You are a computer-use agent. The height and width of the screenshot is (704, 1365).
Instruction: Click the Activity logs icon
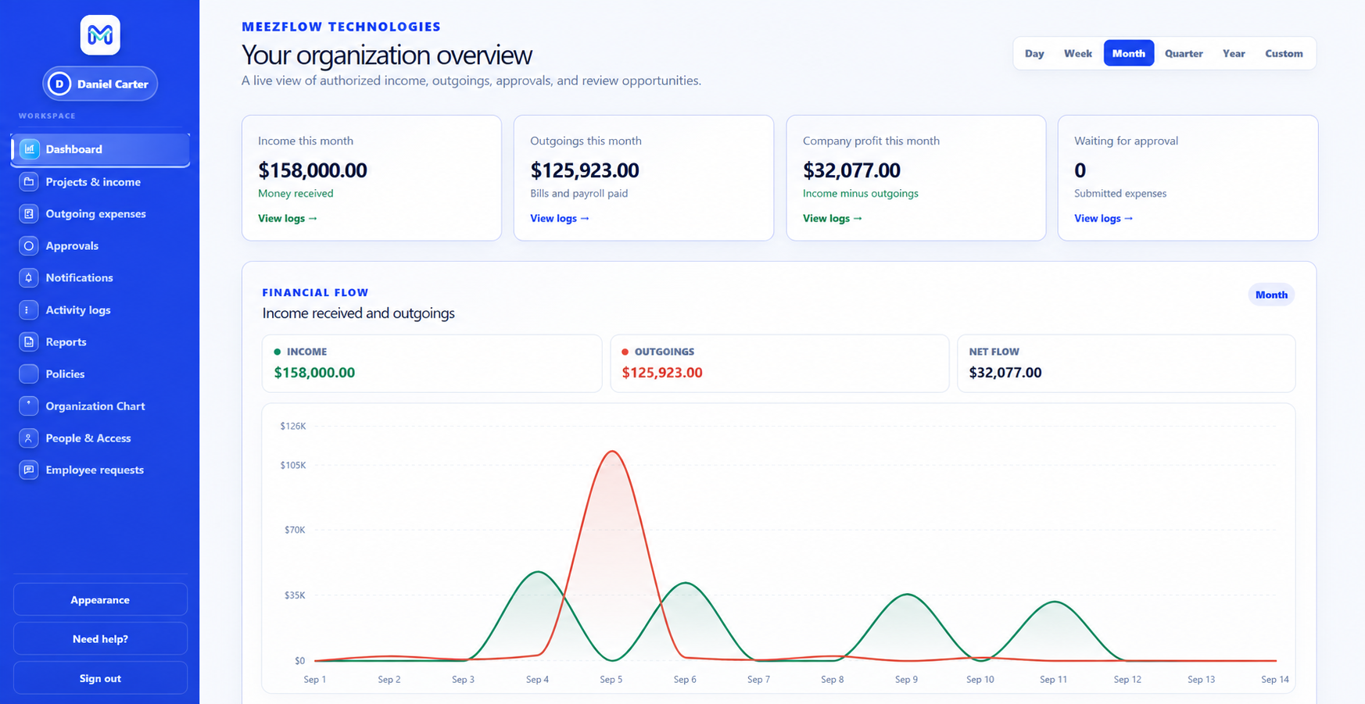click(29, 309)
